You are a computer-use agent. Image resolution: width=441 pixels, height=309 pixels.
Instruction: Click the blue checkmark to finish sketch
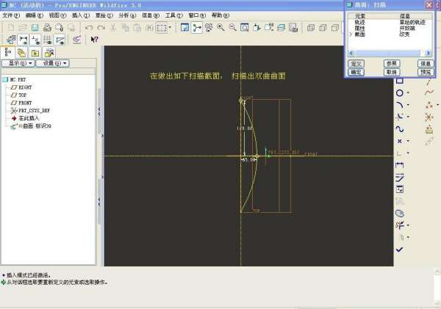(x=400, y=250)
